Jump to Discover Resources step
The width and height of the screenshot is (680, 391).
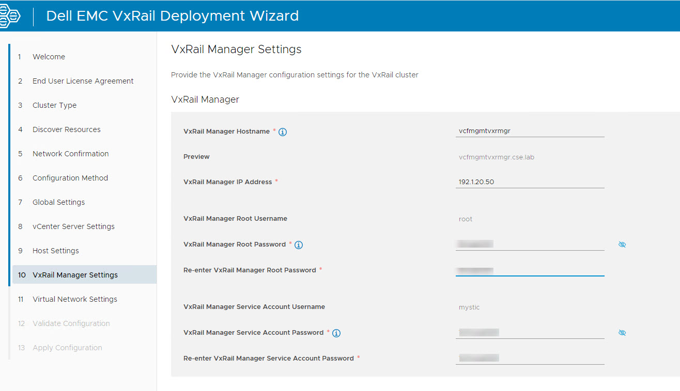pos(66,129)
